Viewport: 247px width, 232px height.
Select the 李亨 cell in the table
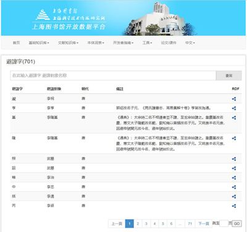tap(51, 108)
